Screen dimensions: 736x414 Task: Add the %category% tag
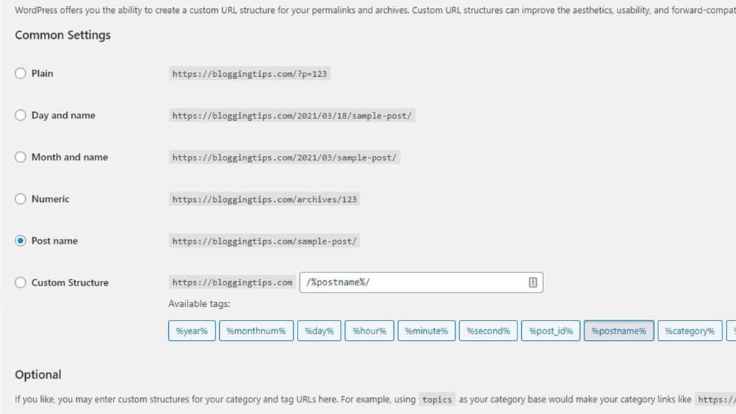[690, 331]
